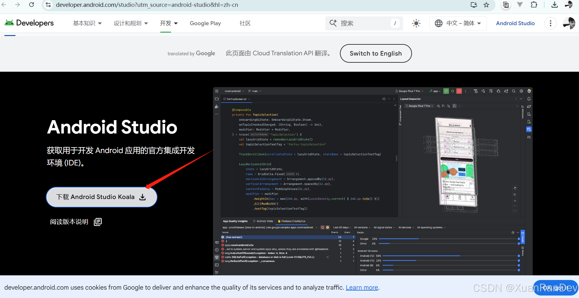Screen dimensions: 579x298
Task: Click the Android Developers logo
Action: 29,23
